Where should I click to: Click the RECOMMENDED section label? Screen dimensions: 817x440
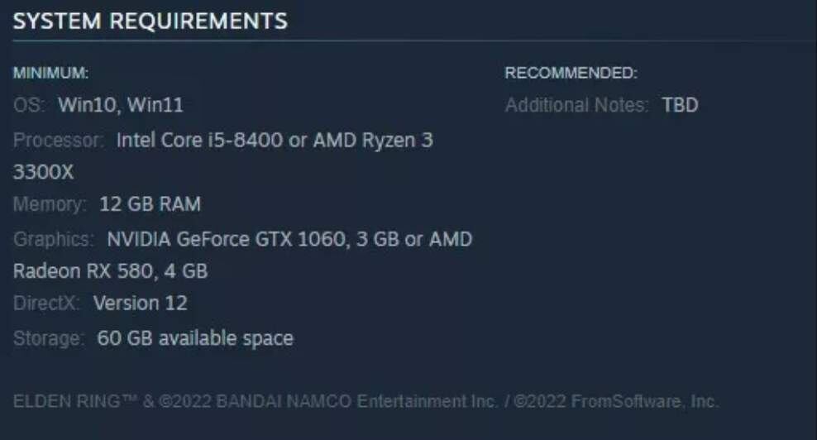[x=571, y=74]
